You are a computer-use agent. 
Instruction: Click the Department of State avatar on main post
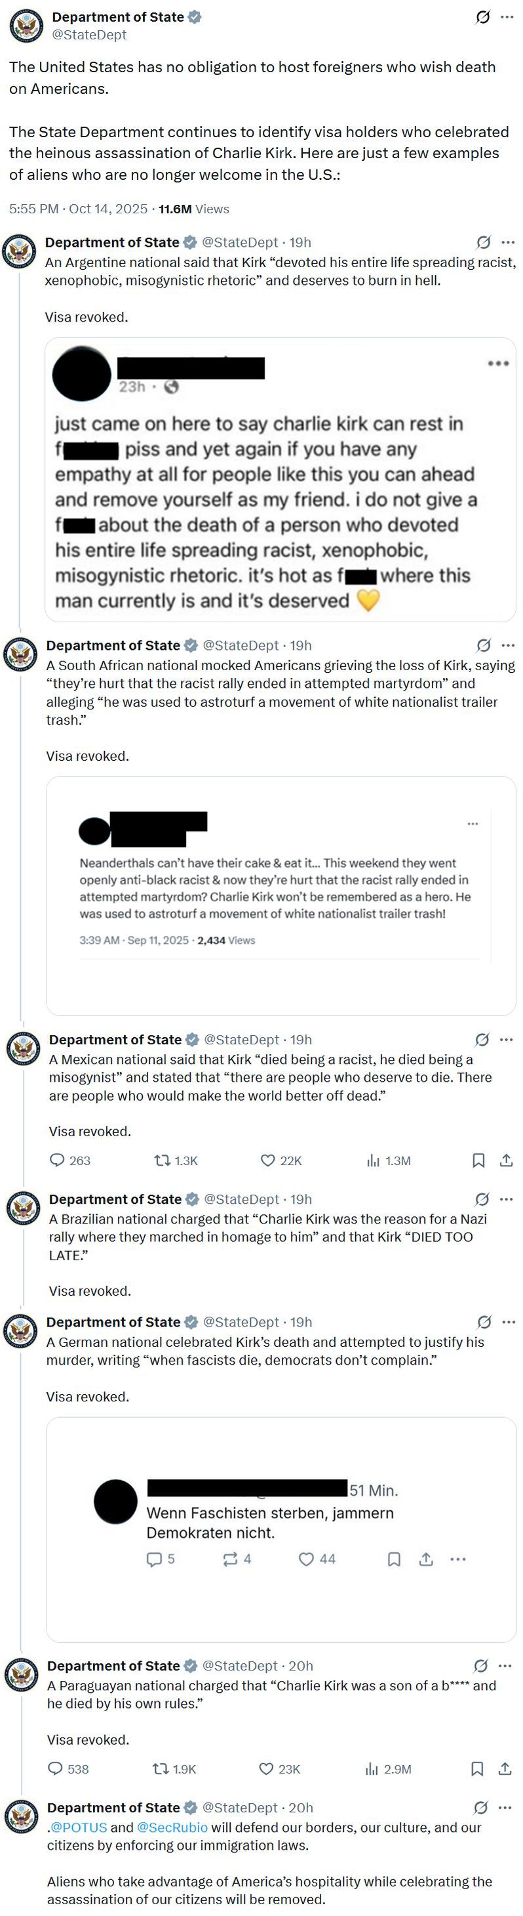[27, 26]
